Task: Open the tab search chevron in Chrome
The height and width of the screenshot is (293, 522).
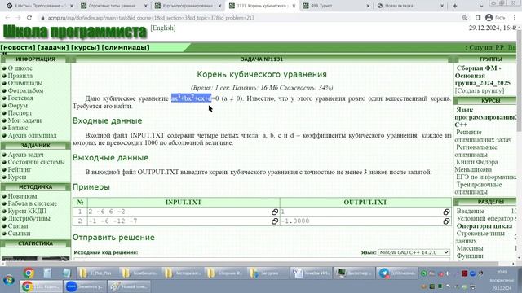Action: point(481,6)
